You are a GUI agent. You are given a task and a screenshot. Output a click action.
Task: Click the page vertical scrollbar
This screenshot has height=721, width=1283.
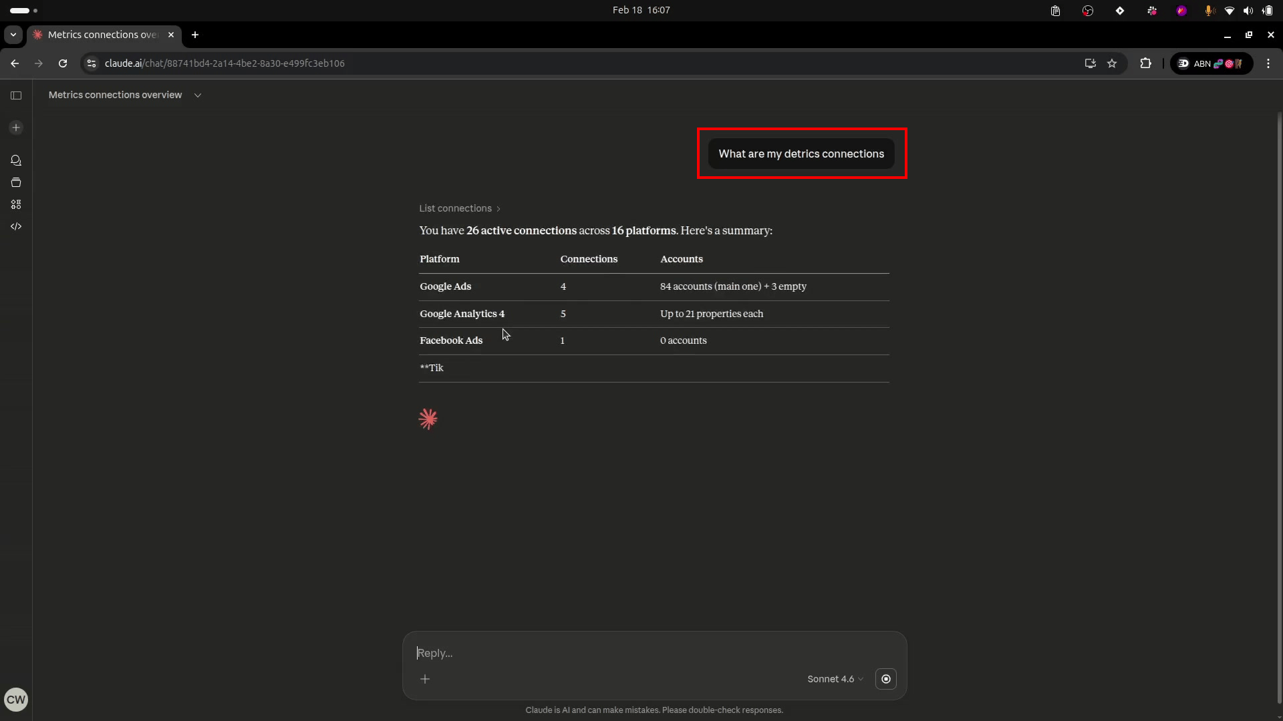click(1279, 407)
